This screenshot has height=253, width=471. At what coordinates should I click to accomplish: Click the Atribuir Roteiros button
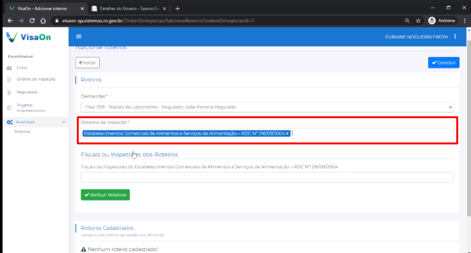[105, 195]
